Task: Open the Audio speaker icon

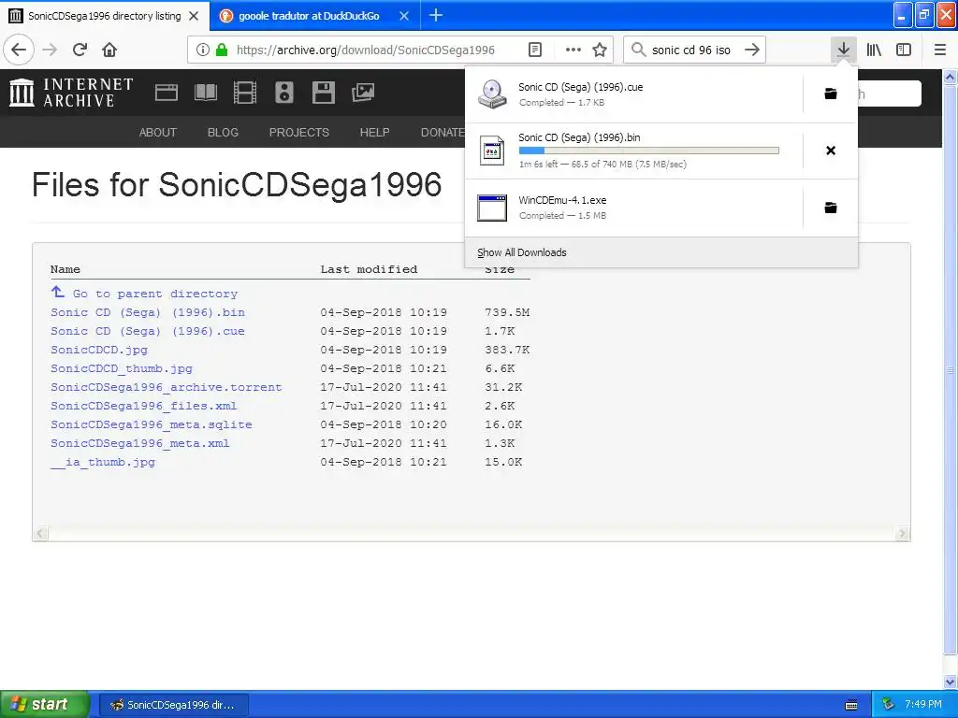Action: (284, 93)
